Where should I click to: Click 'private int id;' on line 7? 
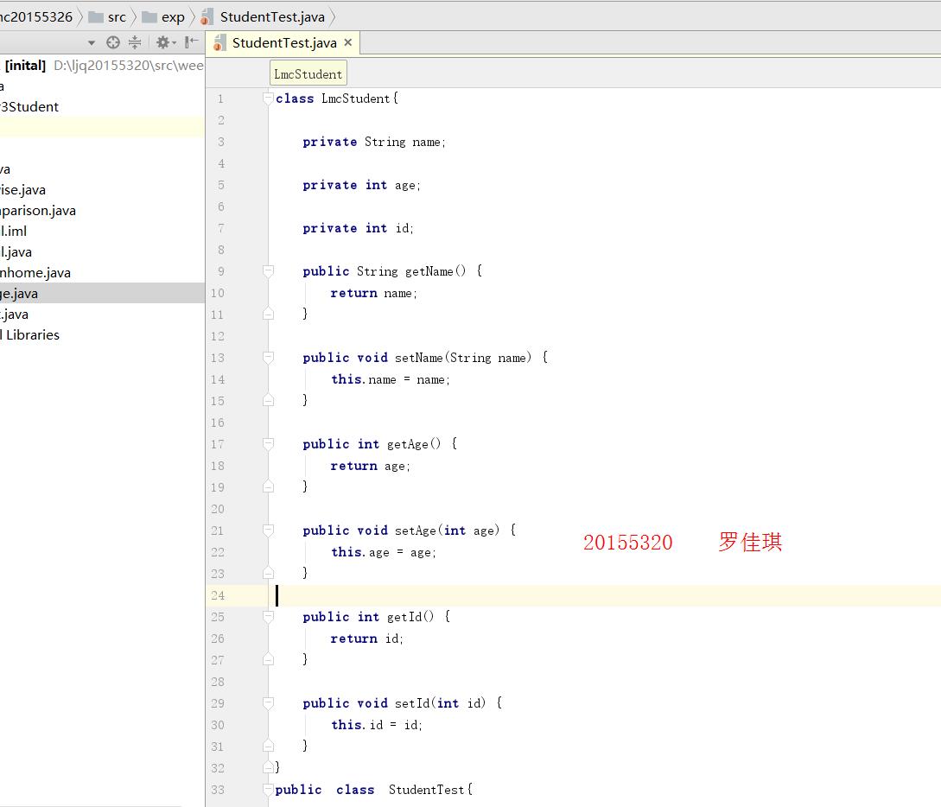[x=358, y=229]
